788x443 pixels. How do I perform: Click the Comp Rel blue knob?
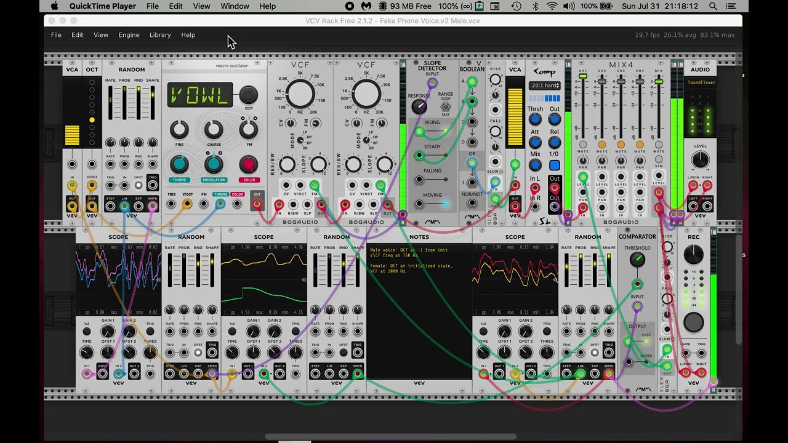click(555, 142)
